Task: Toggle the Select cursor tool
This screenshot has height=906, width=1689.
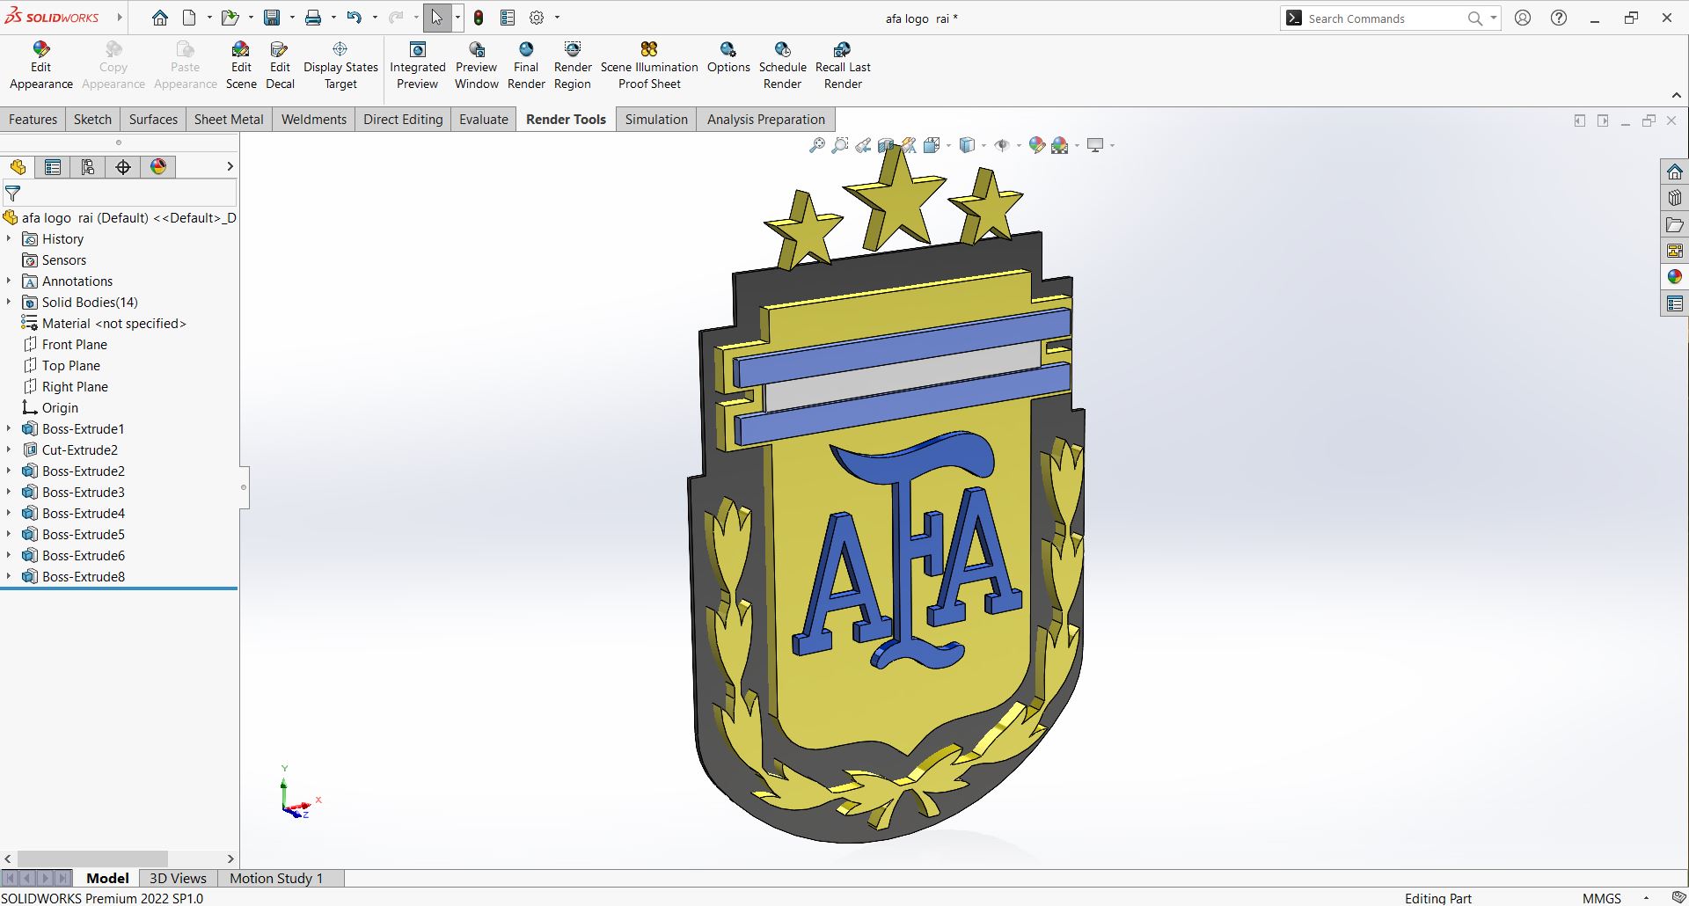Action: (436, 18)
